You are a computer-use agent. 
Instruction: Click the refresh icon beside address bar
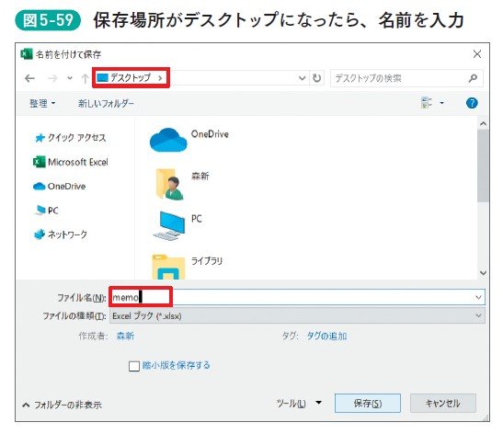pyautogui.click(x=316, y=78)
